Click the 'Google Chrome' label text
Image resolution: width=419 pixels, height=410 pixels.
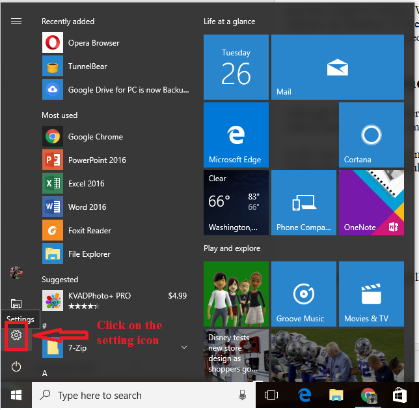tap(96, 137)
